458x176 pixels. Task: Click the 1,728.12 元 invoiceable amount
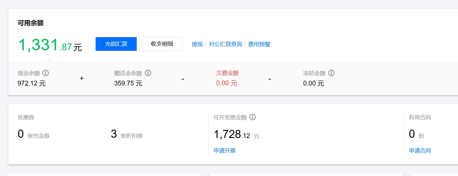[x=236, y=135]
